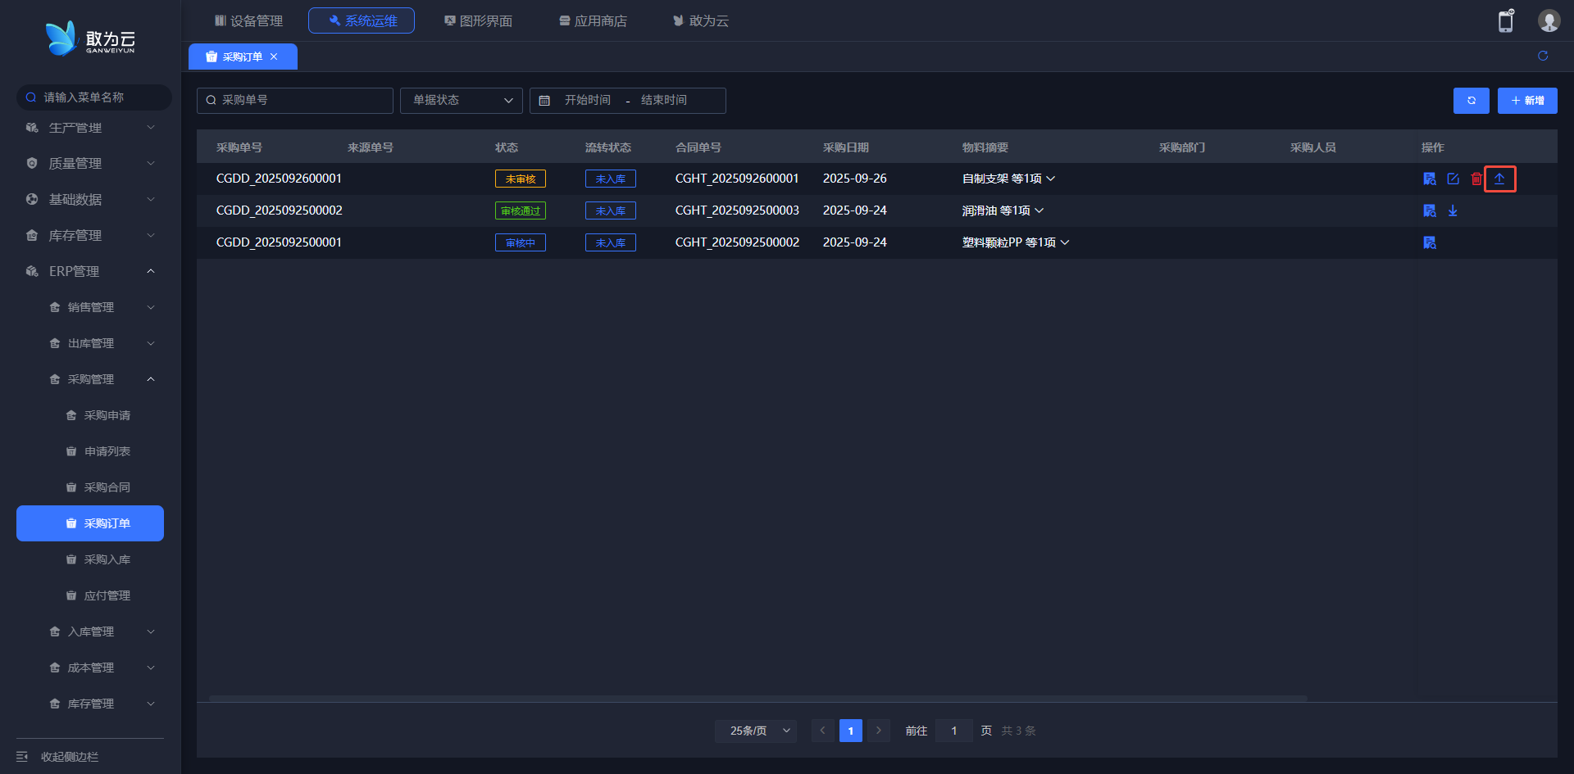
Task: Expand the 销售管理 submenu
Action: (90, 308)
